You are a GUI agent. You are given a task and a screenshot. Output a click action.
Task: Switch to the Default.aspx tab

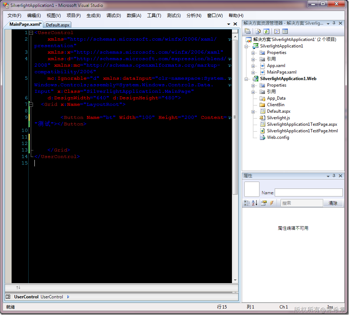(58, 25)
